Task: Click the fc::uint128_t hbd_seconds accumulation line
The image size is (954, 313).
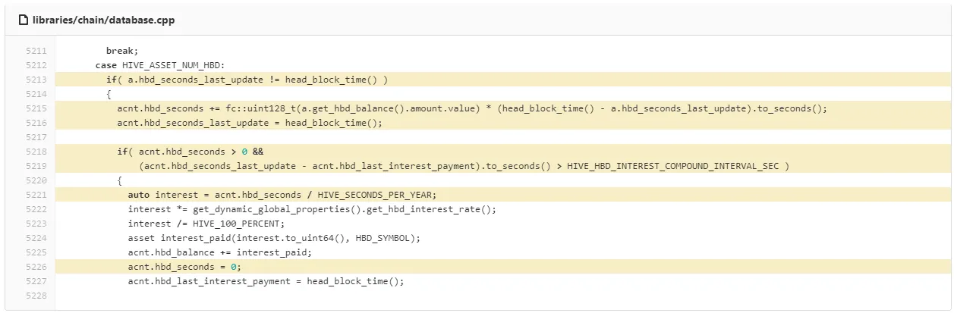Action: pyautogui.click(x=471, y=108)
